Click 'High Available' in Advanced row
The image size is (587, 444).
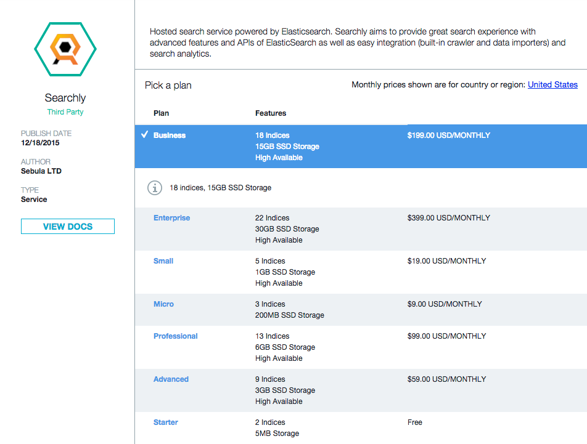click(279, 402)
